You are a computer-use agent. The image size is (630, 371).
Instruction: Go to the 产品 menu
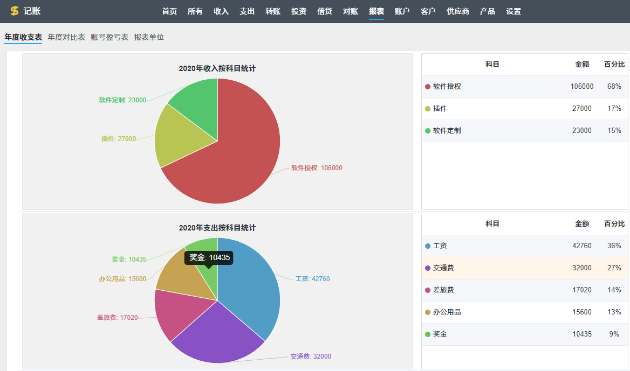tap(488, 11)
